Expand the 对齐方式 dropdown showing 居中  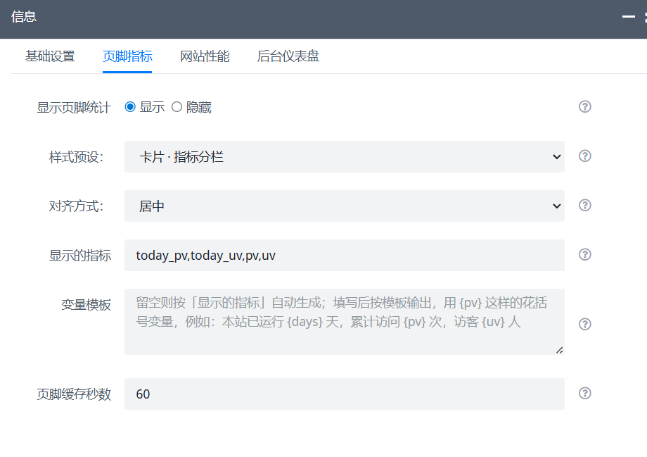click(x=345, y=206)
